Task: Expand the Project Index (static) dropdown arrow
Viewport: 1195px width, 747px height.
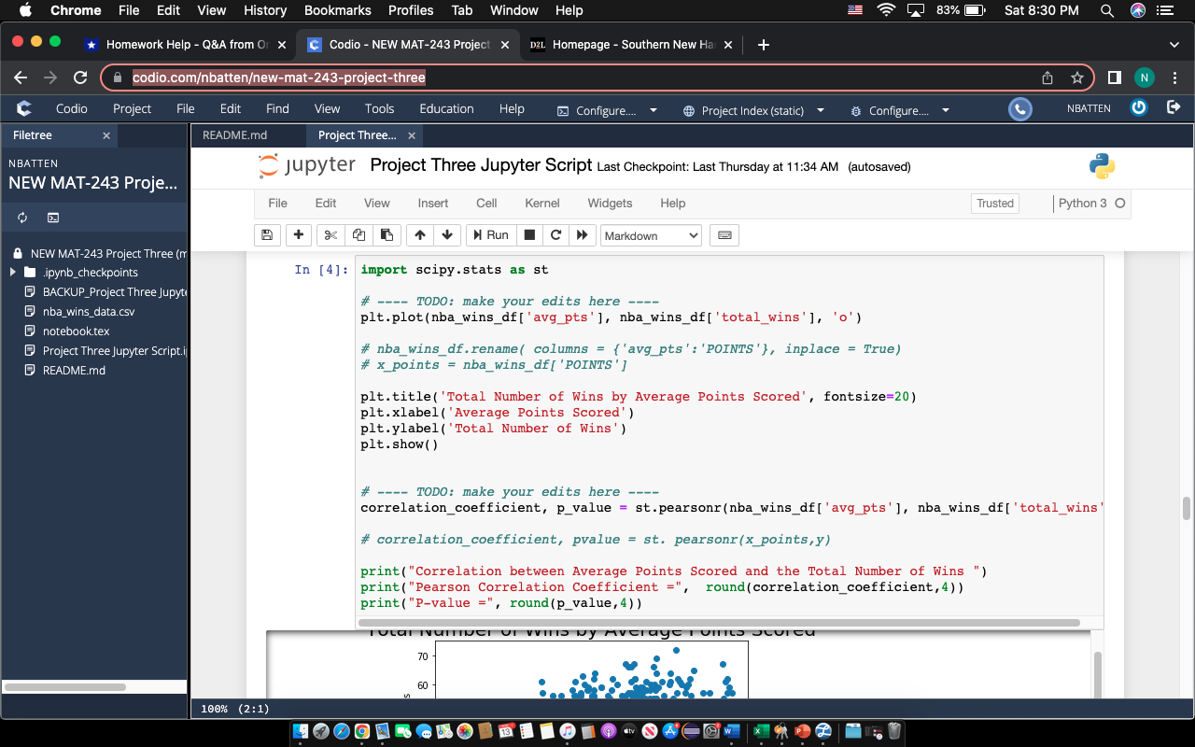Action: point(821,110)
